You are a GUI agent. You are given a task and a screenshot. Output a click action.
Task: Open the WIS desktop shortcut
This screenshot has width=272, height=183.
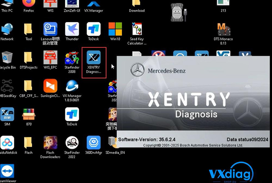point(50,6)
